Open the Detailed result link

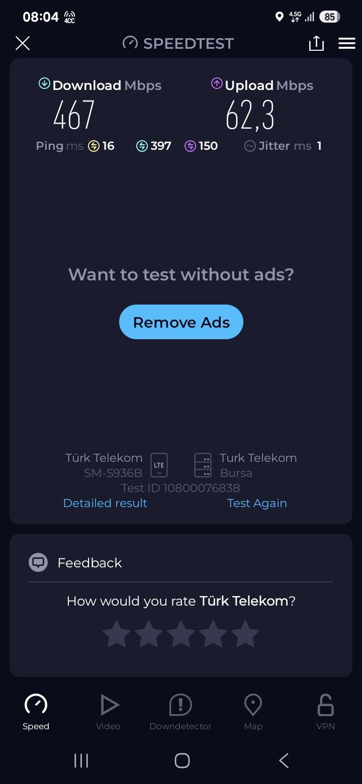tap(105, 503)
